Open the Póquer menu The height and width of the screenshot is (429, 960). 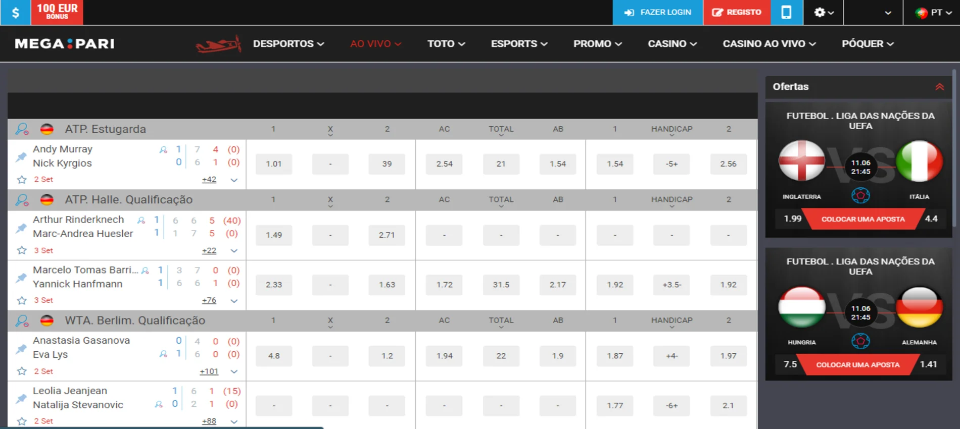pyautogui.click(x=868, y=44)
